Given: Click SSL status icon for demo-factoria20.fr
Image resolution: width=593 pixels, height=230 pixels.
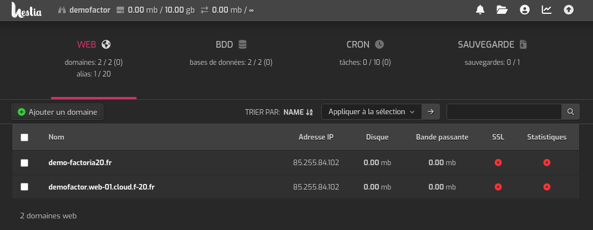Looking at the screenshot, I should click(498, 163).
